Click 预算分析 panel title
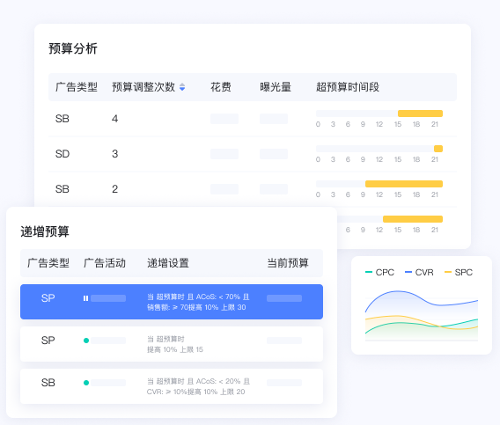This screenshot has width=500, height=425. click(x=73, y=48)
